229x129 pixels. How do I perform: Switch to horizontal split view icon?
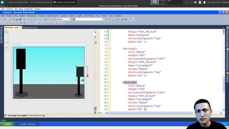click(95, 110)
